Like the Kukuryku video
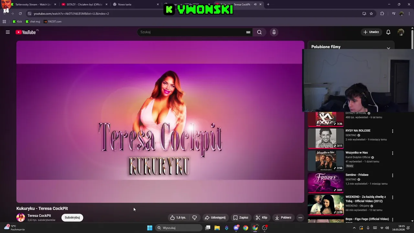 [x=178, y=217]
